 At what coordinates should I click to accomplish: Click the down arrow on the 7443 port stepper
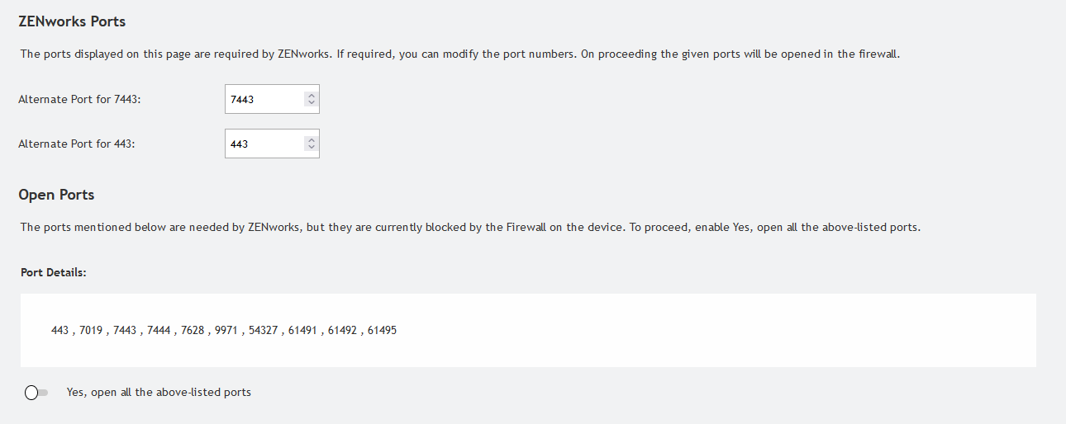click(x=311, y=103)
